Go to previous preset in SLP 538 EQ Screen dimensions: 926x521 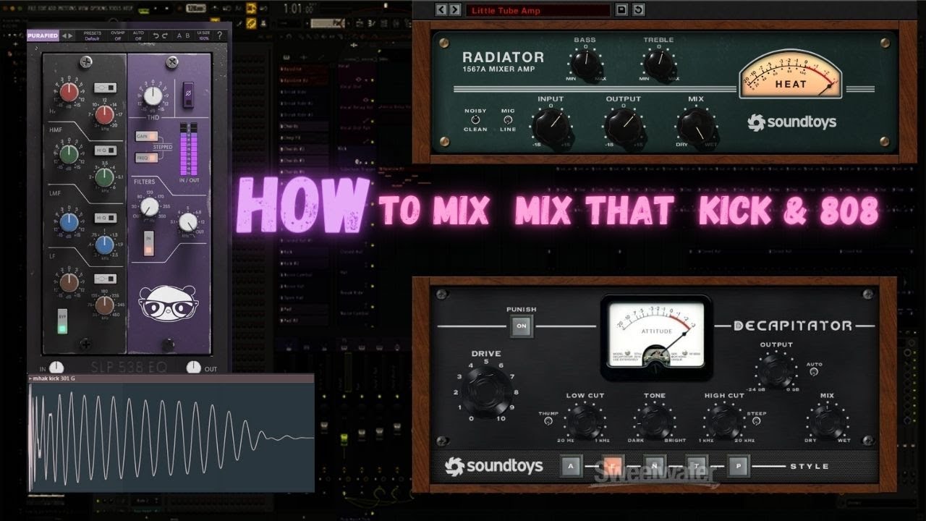point(64,35)
